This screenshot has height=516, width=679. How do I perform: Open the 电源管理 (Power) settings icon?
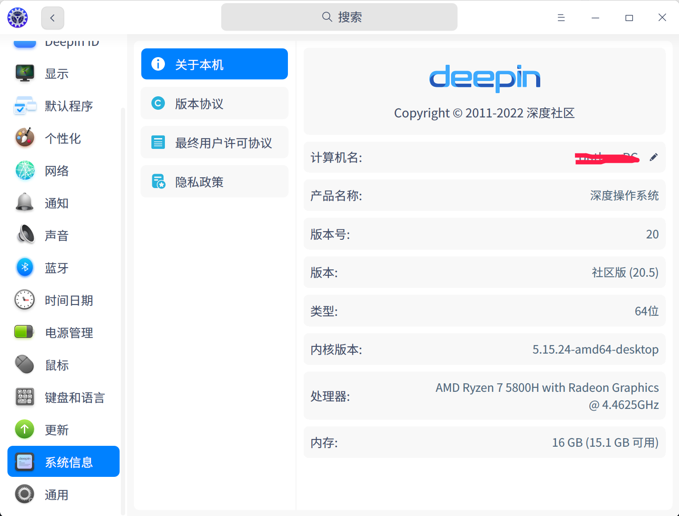24,332
